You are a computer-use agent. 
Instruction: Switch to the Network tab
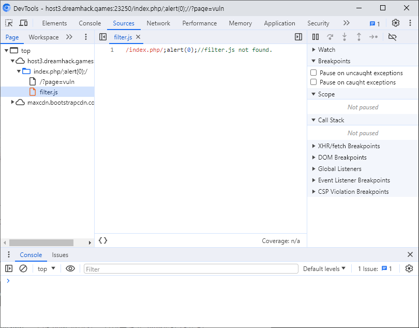(158, 23)
